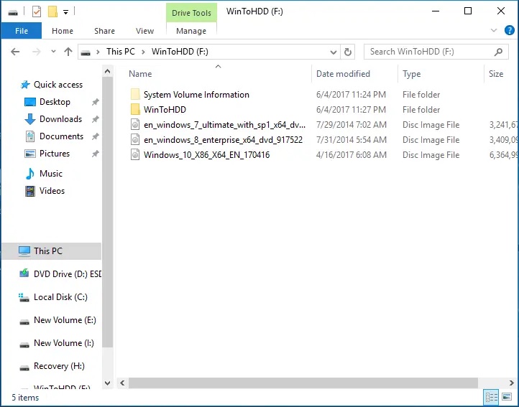Click the pin icon next to Pictures
This screenshot has height=407, width=519.
pyautogui.click(x=96, y=154)
